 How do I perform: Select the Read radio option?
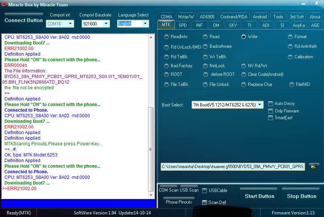click(211, 37)
